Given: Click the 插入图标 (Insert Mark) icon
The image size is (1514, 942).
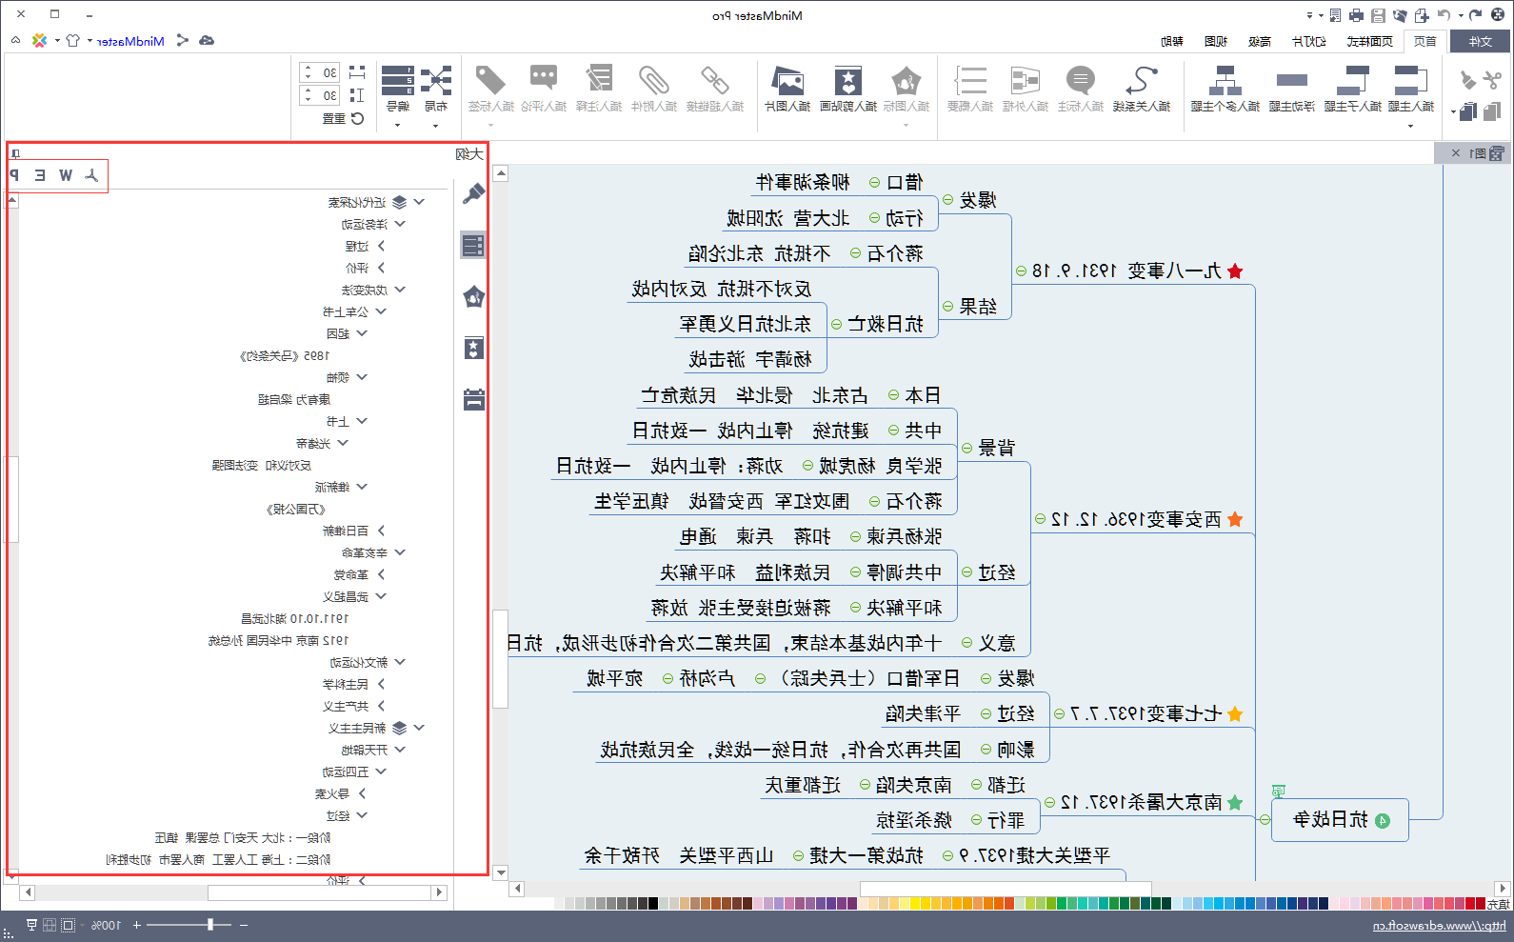Looking at the screenshot, I should click(x=906, y=79).
